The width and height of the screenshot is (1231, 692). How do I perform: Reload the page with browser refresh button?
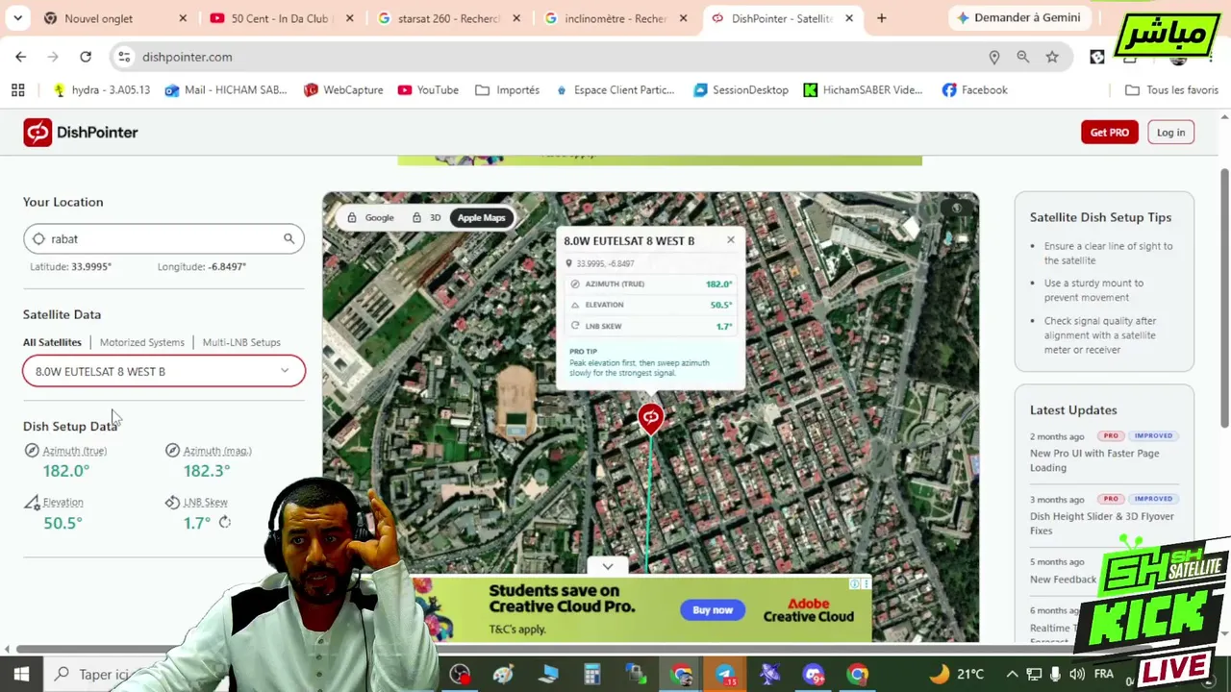tap(86, 57)
